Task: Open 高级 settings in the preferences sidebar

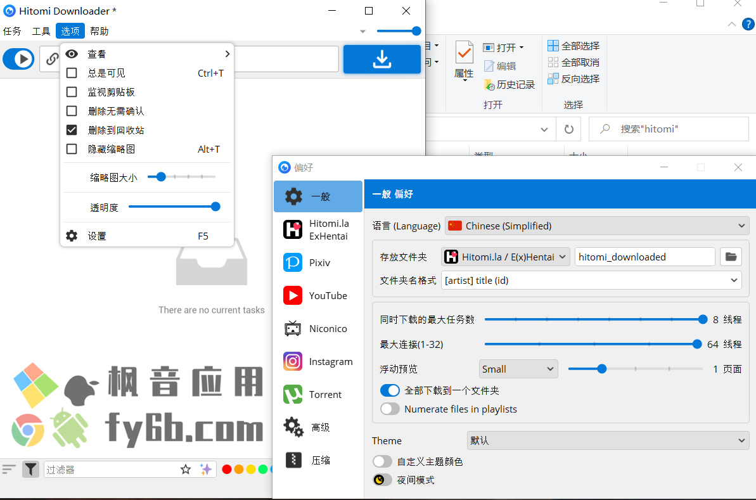Action: pyautogui.click(x=318, y=428)
